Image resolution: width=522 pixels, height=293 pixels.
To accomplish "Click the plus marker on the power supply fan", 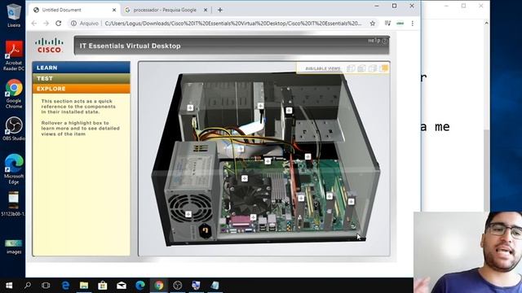I will click(x=188, y=214).
